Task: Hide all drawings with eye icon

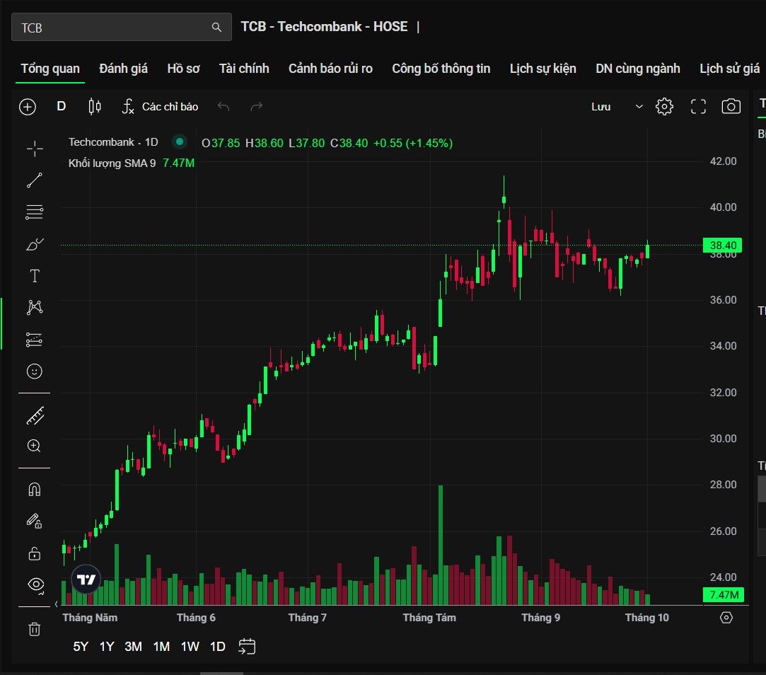Action: [35, 584]
